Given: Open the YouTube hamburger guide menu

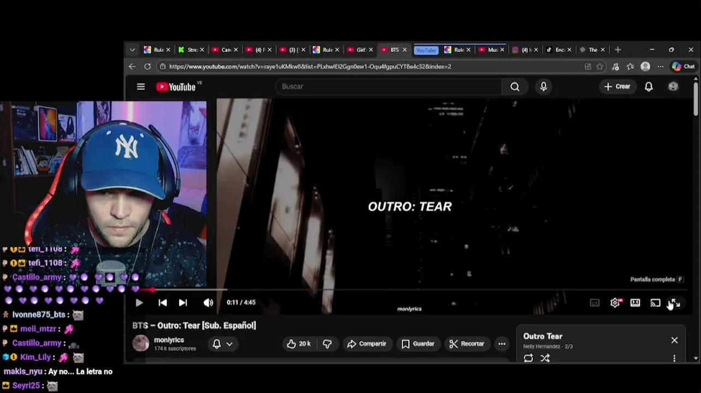Looking at the screenshot, I should [x=141, y=87].
